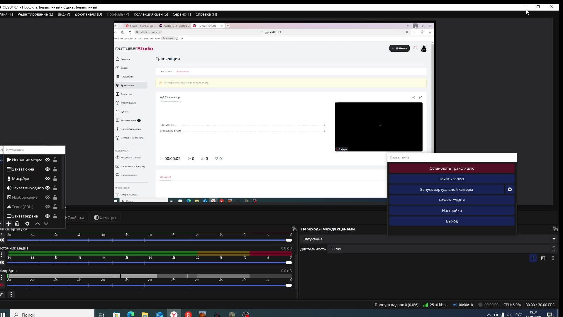Decrease transition duration with down stepper

554,251
